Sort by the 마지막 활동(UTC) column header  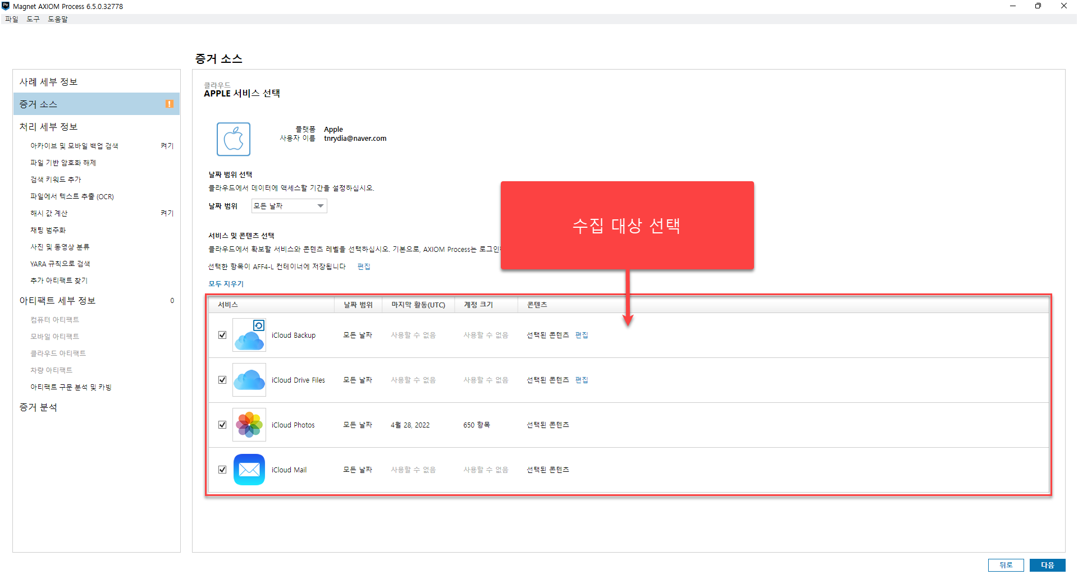(418, 305)
